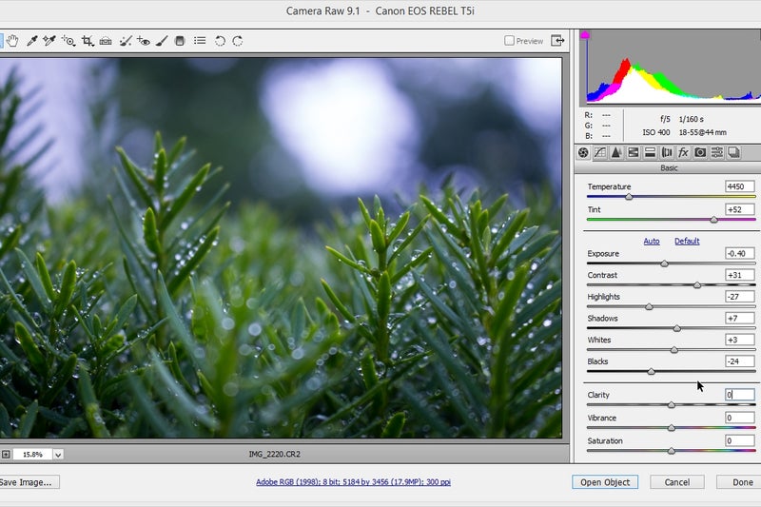The width and height of the screenshot is (761, 507).
Task: Click the Clarity value field
Action: (x=740, y=395)
